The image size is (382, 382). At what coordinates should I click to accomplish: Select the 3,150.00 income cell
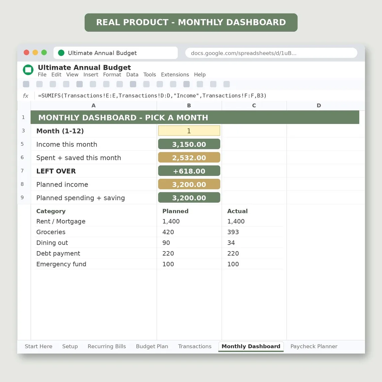click(x=189, y=144)
